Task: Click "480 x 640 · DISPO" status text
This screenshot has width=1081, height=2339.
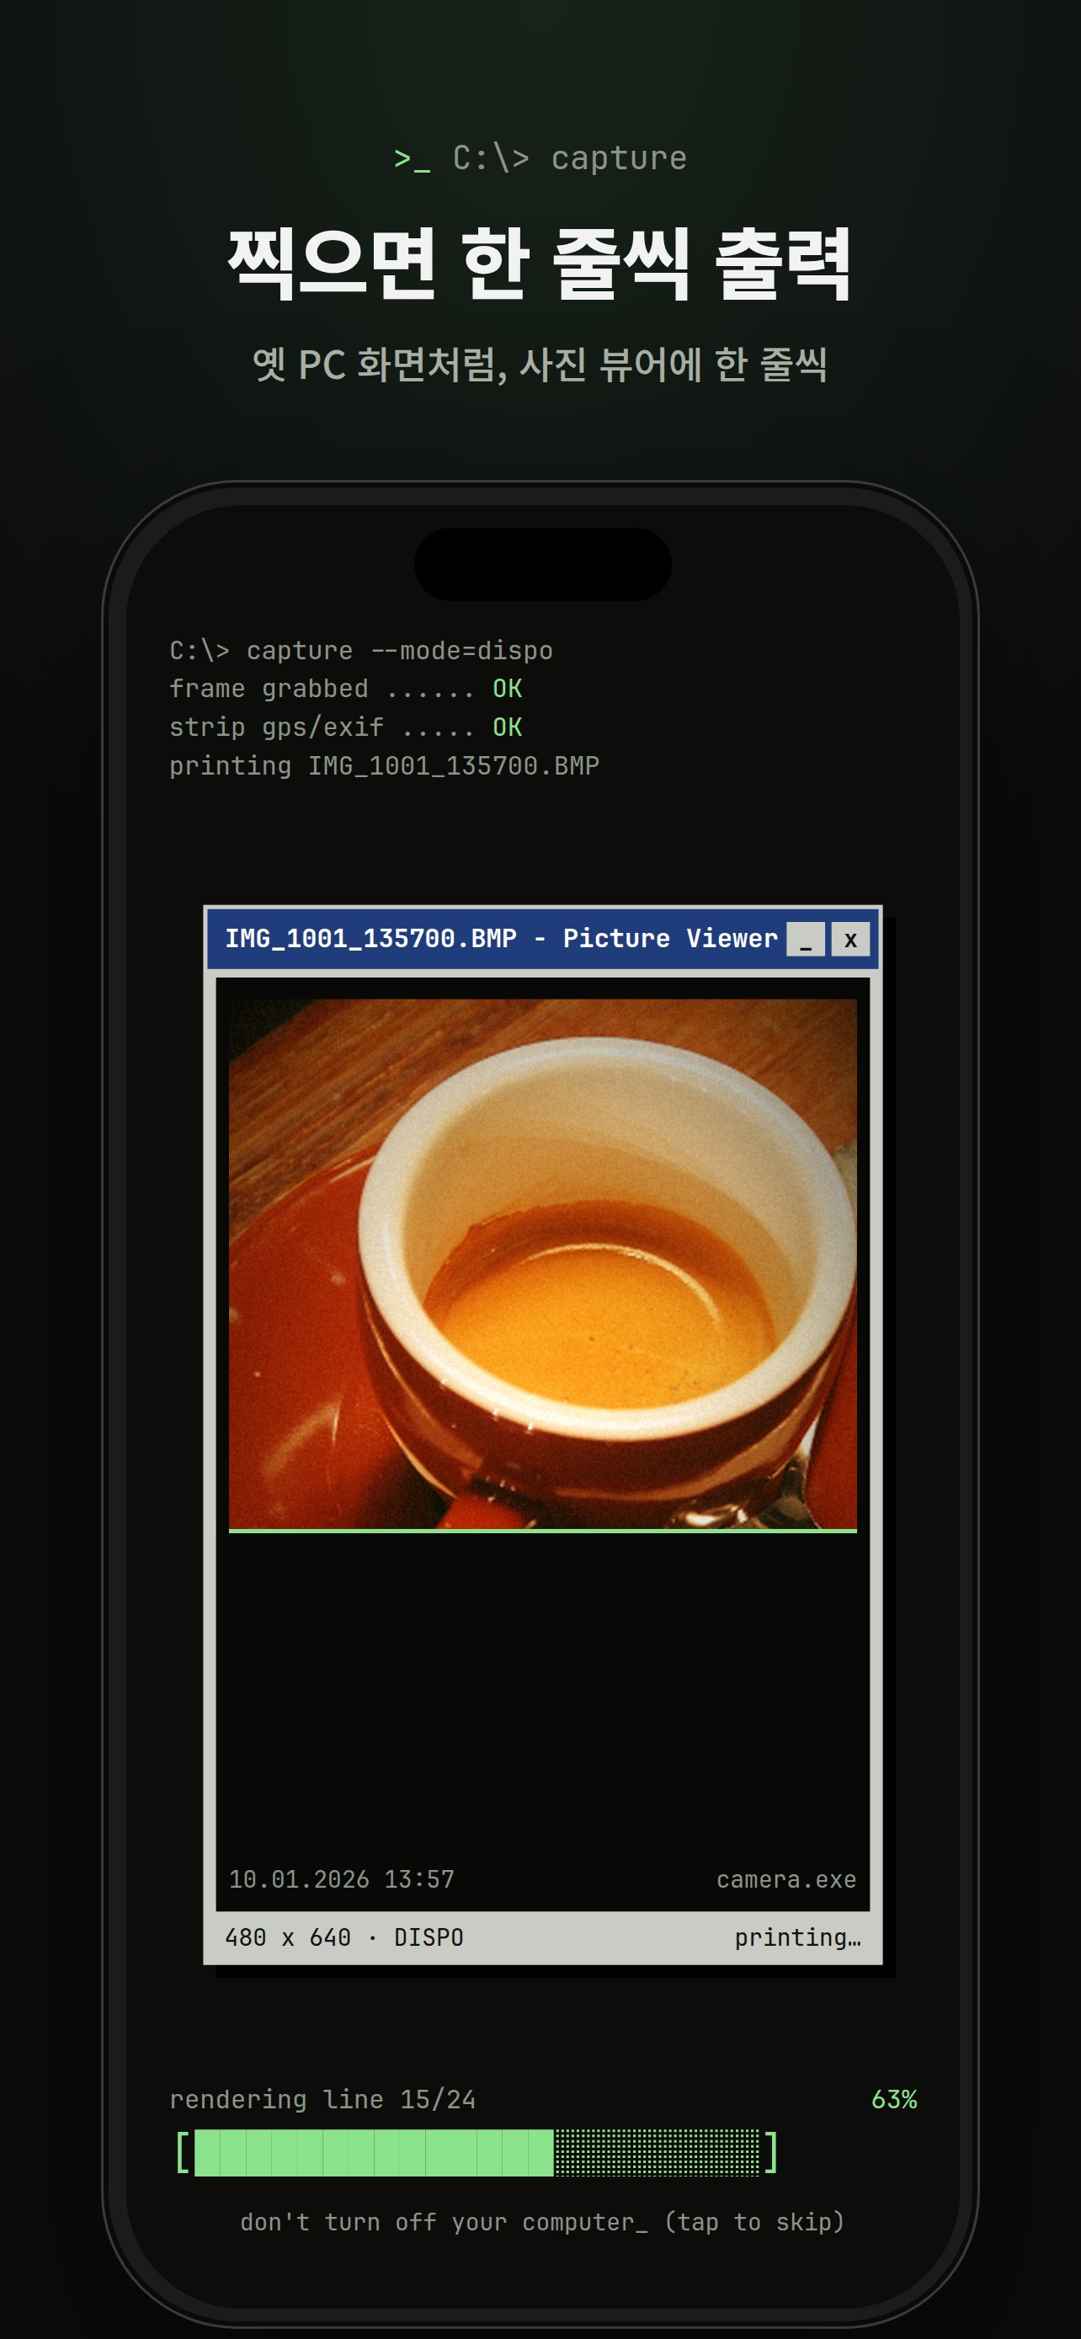Action: click(x=344, y=1937)
